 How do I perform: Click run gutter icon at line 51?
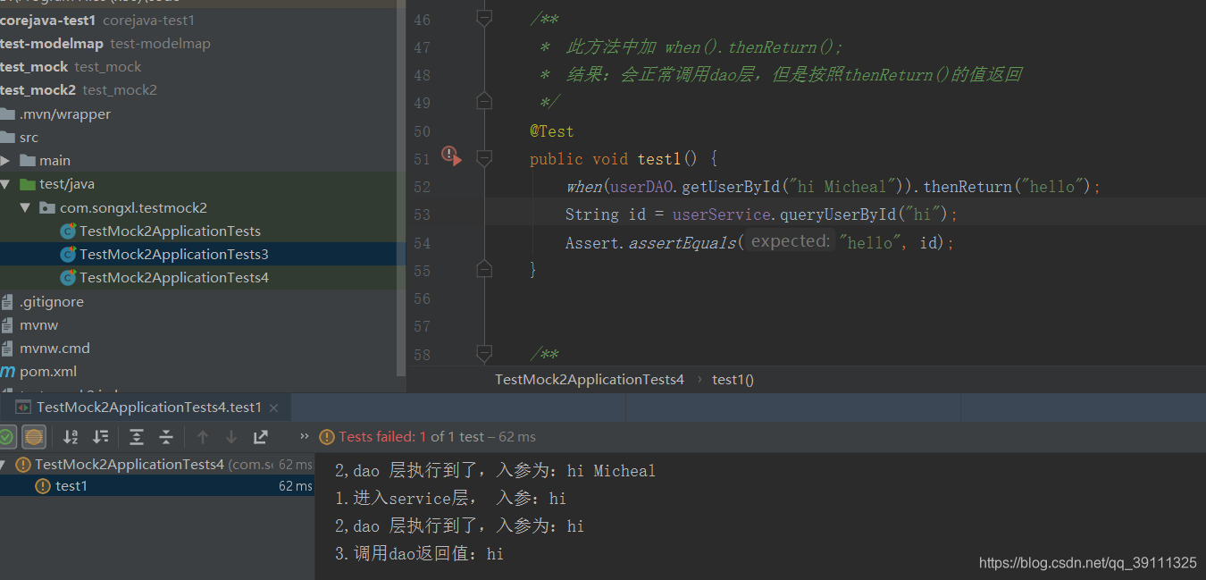coord(451,156)
